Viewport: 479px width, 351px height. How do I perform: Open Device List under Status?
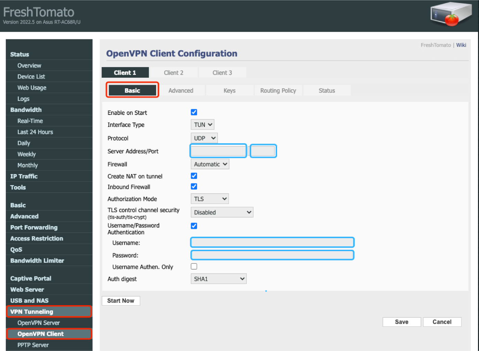point(31,77)
